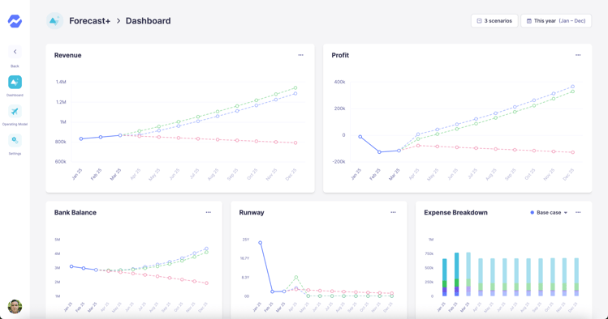Click the breadcrumb chevron separator
This screenshot has width=608, height=319.
[x=119, y=21]
